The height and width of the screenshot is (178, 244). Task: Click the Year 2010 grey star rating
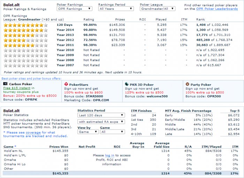click(26, 50)
